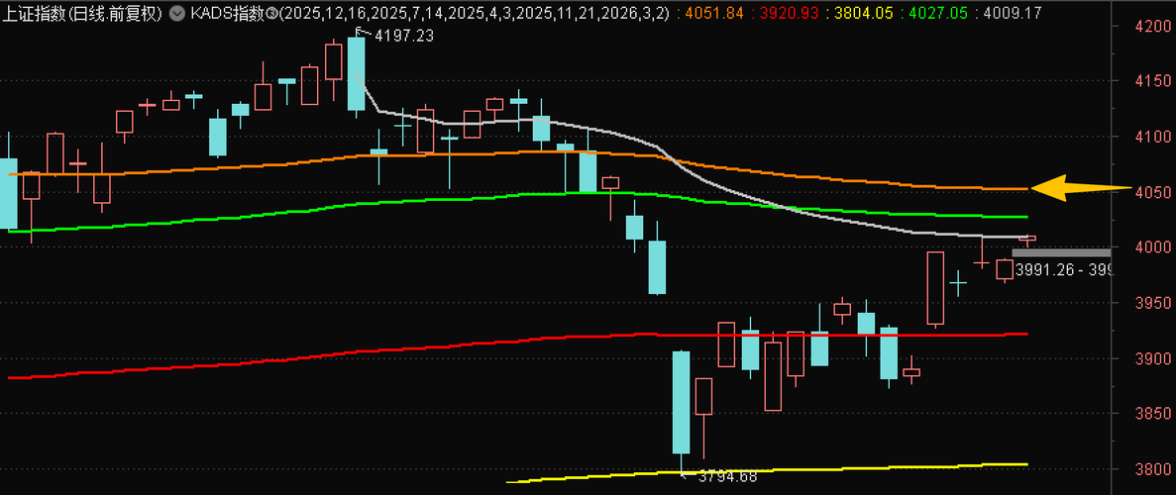Click the 3800 price axis label
This screenshot has height=495, width=1176.
point(1152,468)
